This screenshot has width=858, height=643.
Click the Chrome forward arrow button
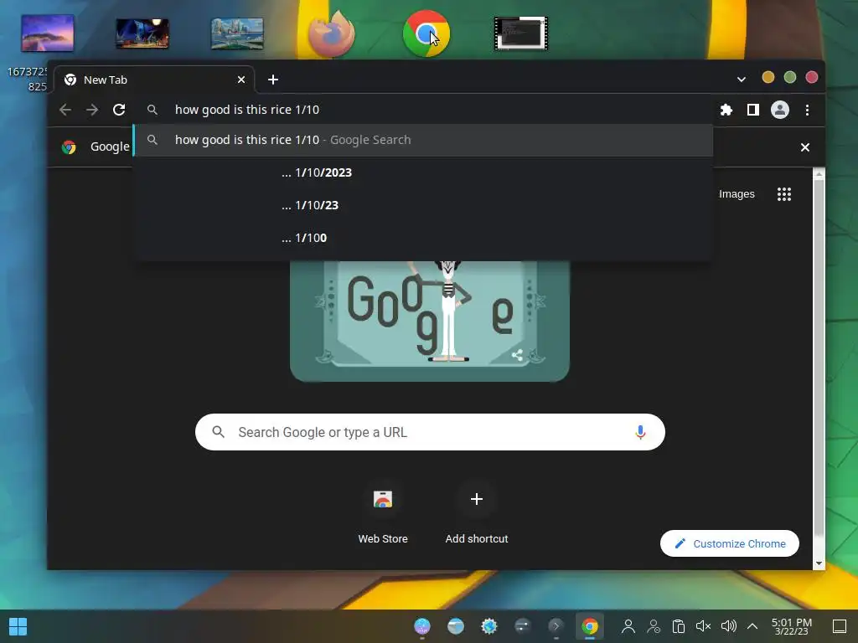click(92, 110)
